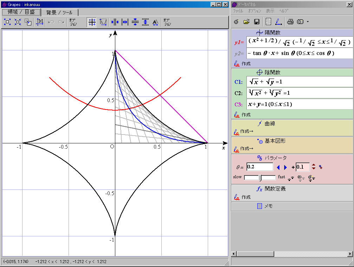Click the print icon in the data panel
The height and width of the screenshot is (267, 354).
click(x=290, y=22)
